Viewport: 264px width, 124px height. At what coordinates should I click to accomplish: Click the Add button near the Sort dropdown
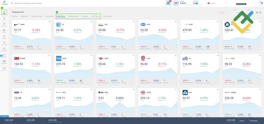[224, 13]
